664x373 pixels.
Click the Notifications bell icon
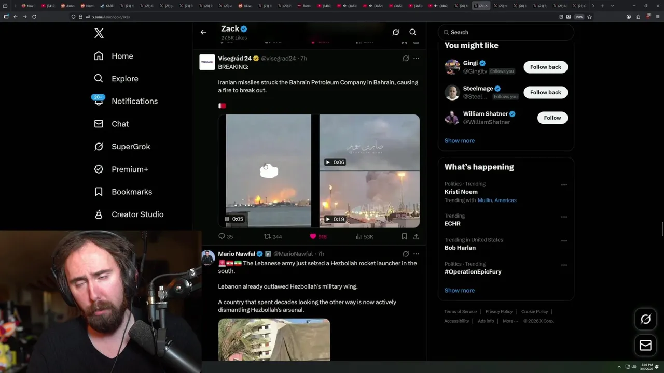(x=99, y=102)
